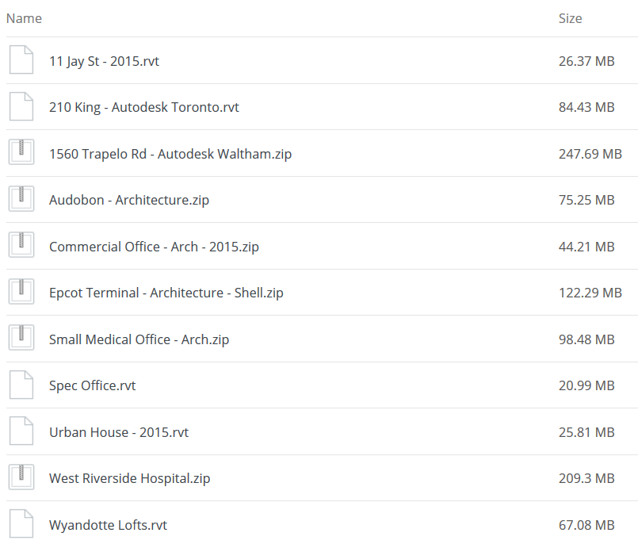Open 11 Jay St - 2015.rvt file name
638x548 pixels.
point(104,61)
